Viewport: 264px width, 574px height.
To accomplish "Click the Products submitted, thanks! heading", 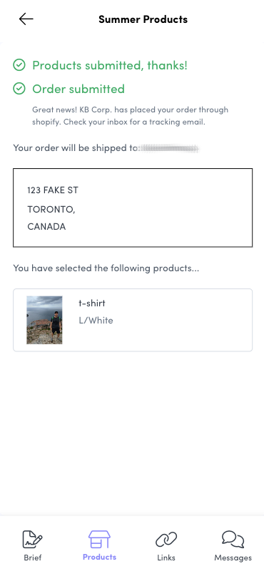I will (110, 65).
